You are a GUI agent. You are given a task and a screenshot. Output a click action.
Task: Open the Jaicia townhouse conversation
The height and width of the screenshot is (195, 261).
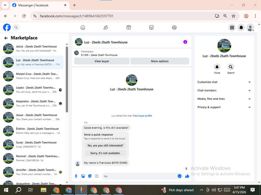(33, 48)
